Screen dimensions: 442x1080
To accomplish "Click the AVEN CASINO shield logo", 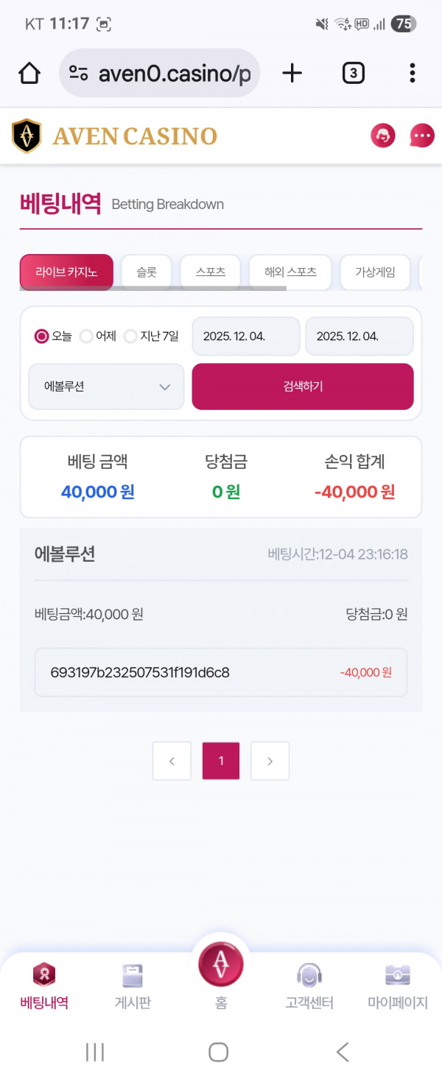I will click(x=27, y=135).
